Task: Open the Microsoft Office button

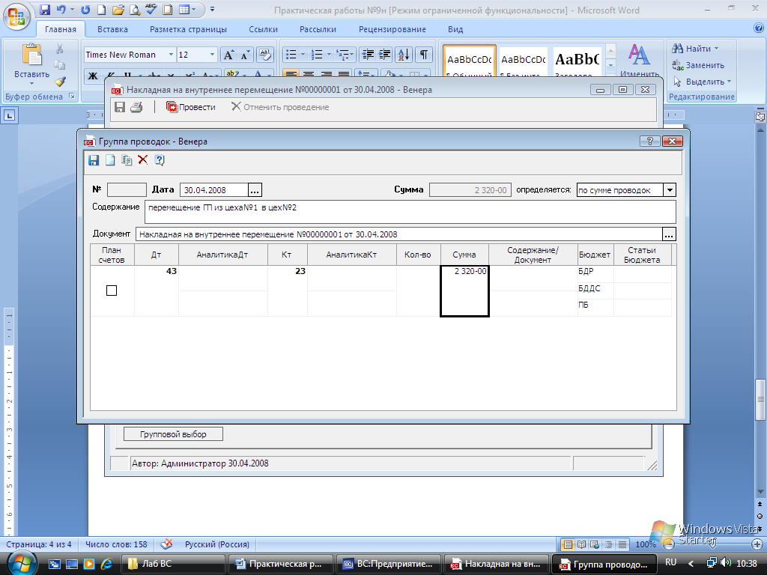Action: click(x=16, y=16)
